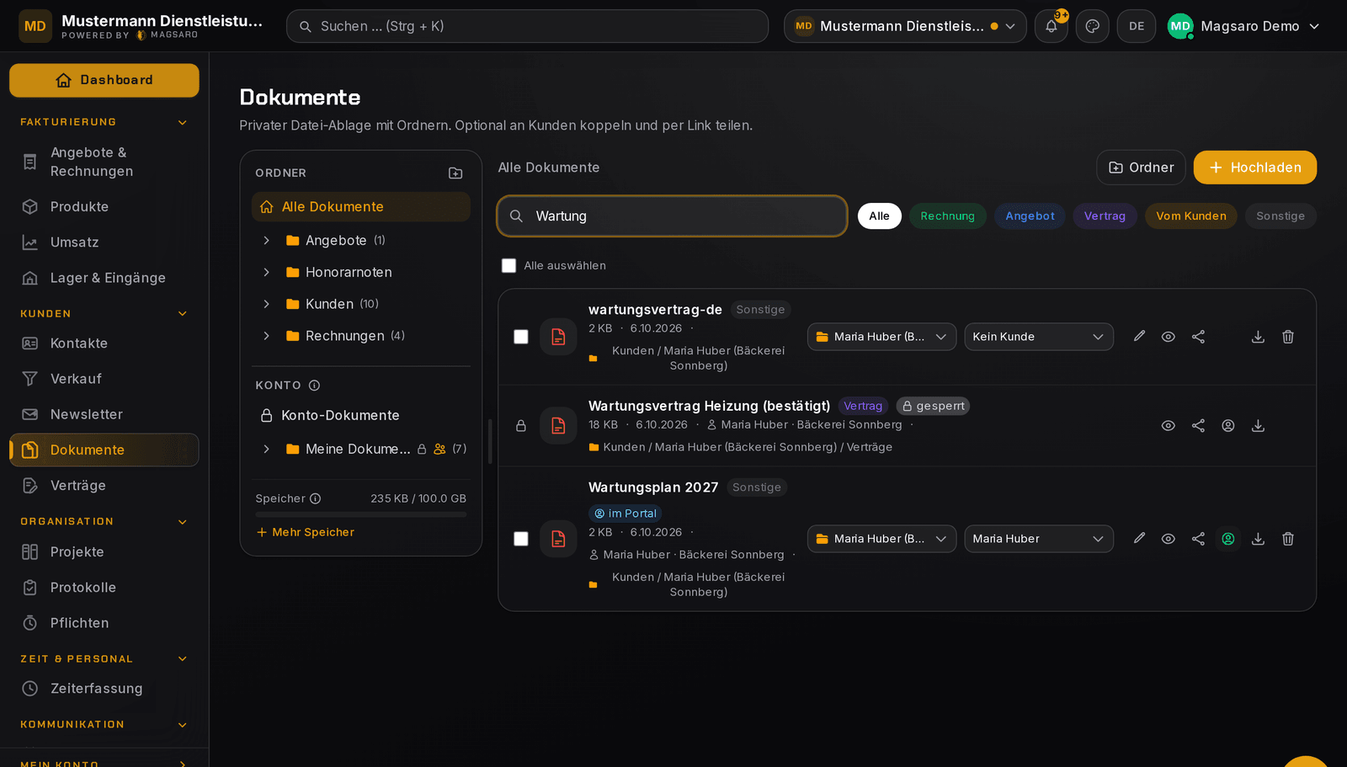The width and height of the screenshot is (1347, 767).
Task: Filter documents by Vom Kunden
Action: [x=1190, y=216]
